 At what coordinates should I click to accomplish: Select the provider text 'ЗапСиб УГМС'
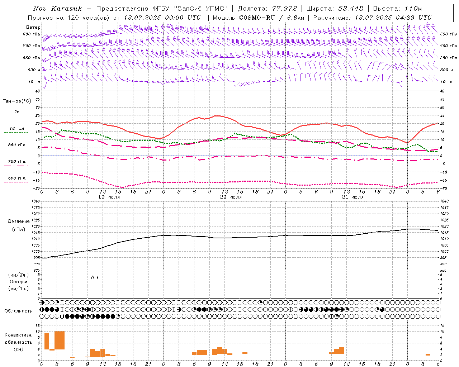[200, 9]
